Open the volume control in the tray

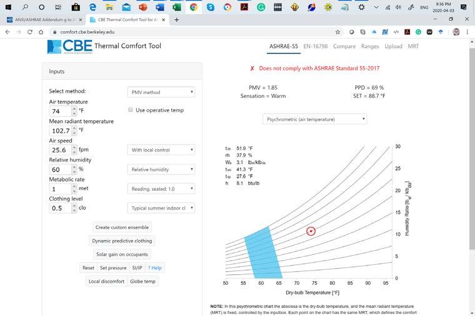point(398,7)
